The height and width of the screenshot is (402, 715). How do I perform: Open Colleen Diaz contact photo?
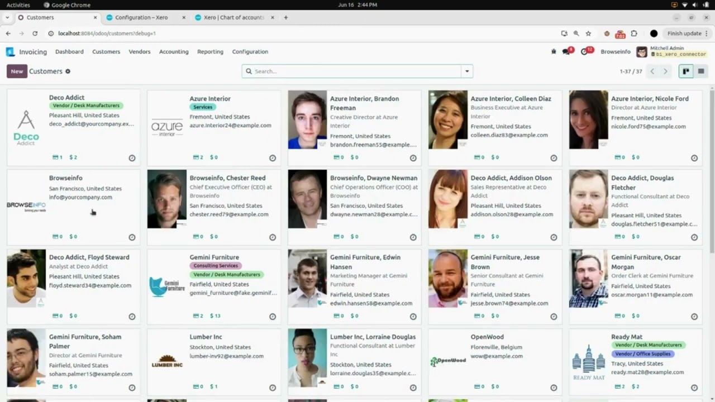click(448, 119)
